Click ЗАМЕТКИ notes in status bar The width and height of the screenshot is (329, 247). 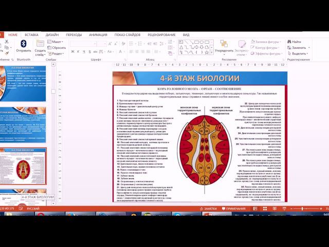[x=208, y=208]
